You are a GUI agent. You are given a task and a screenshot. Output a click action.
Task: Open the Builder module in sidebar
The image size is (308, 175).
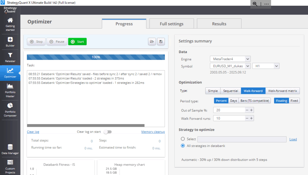coord(10,42)
